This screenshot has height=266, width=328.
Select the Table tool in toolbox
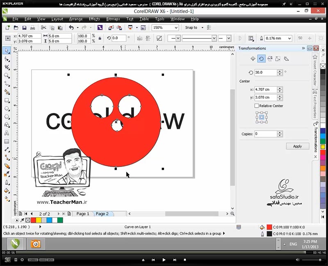(x=7, y=141)
